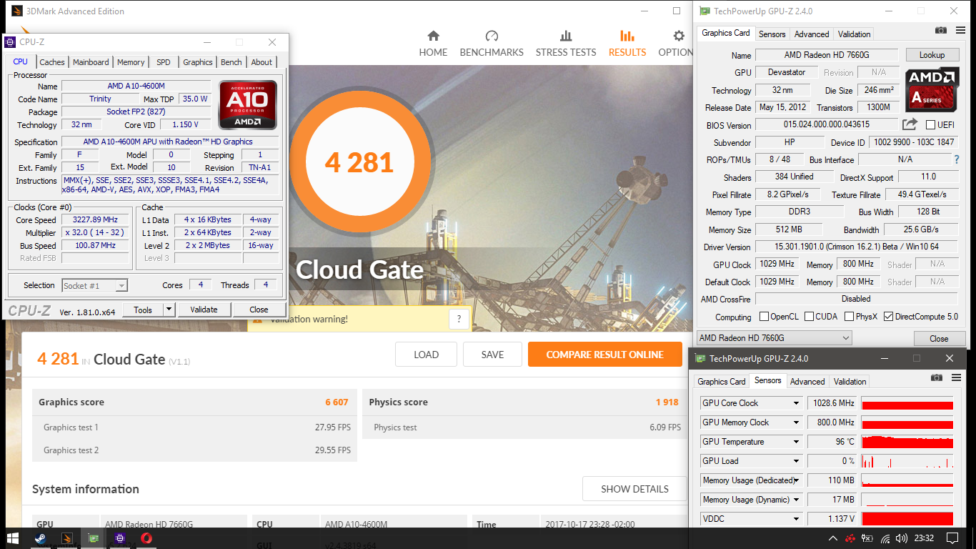Switch to the SPD tab in CPU-Z
Viewport: 976px width, 549px height.
(x=164, y=62)
